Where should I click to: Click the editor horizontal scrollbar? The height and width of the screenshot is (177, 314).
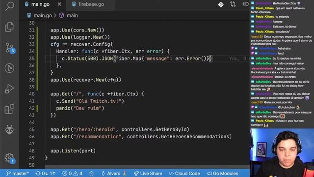point(147,167)
